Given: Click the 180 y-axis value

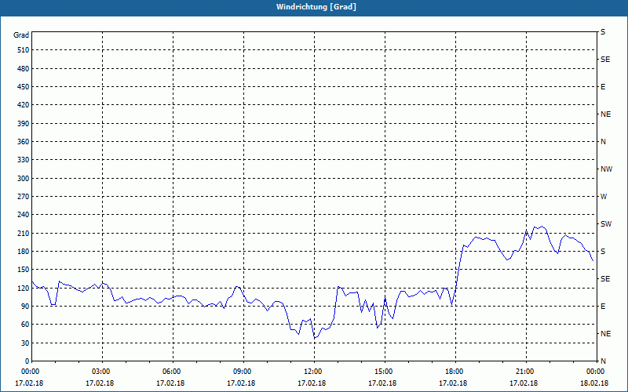Looking at the screenshot, I should [24, 252].
